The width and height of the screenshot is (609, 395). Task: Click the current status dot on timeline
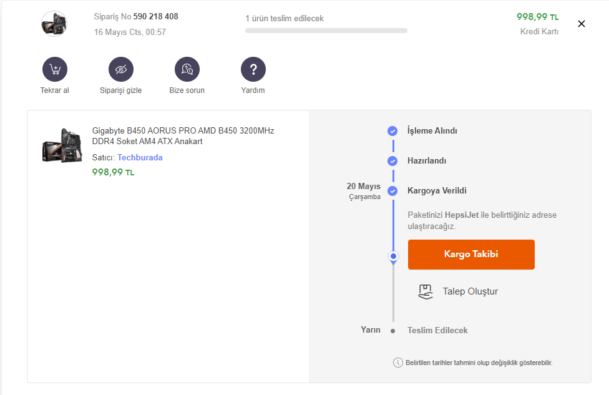pyautogui.click(x=393, y=256)
